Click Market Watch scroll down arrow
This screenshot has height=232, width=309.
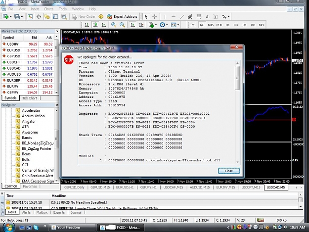click(x=56, y=93)
